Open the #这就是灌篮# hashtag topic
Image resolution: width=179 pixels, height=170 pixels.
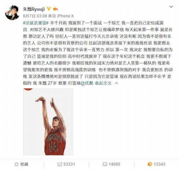(36, 23)
